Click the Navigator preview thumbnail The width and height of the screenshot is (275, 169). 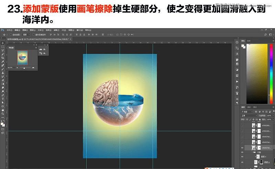point(22,57)
